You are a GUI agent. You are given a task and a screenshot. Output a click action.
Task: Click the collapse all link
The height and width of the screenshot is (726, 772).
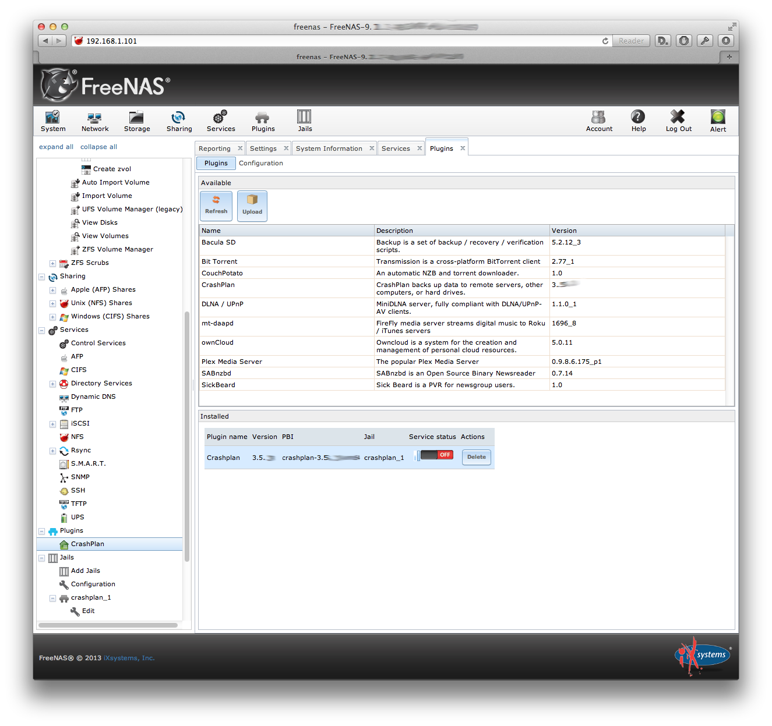point(98,147)
